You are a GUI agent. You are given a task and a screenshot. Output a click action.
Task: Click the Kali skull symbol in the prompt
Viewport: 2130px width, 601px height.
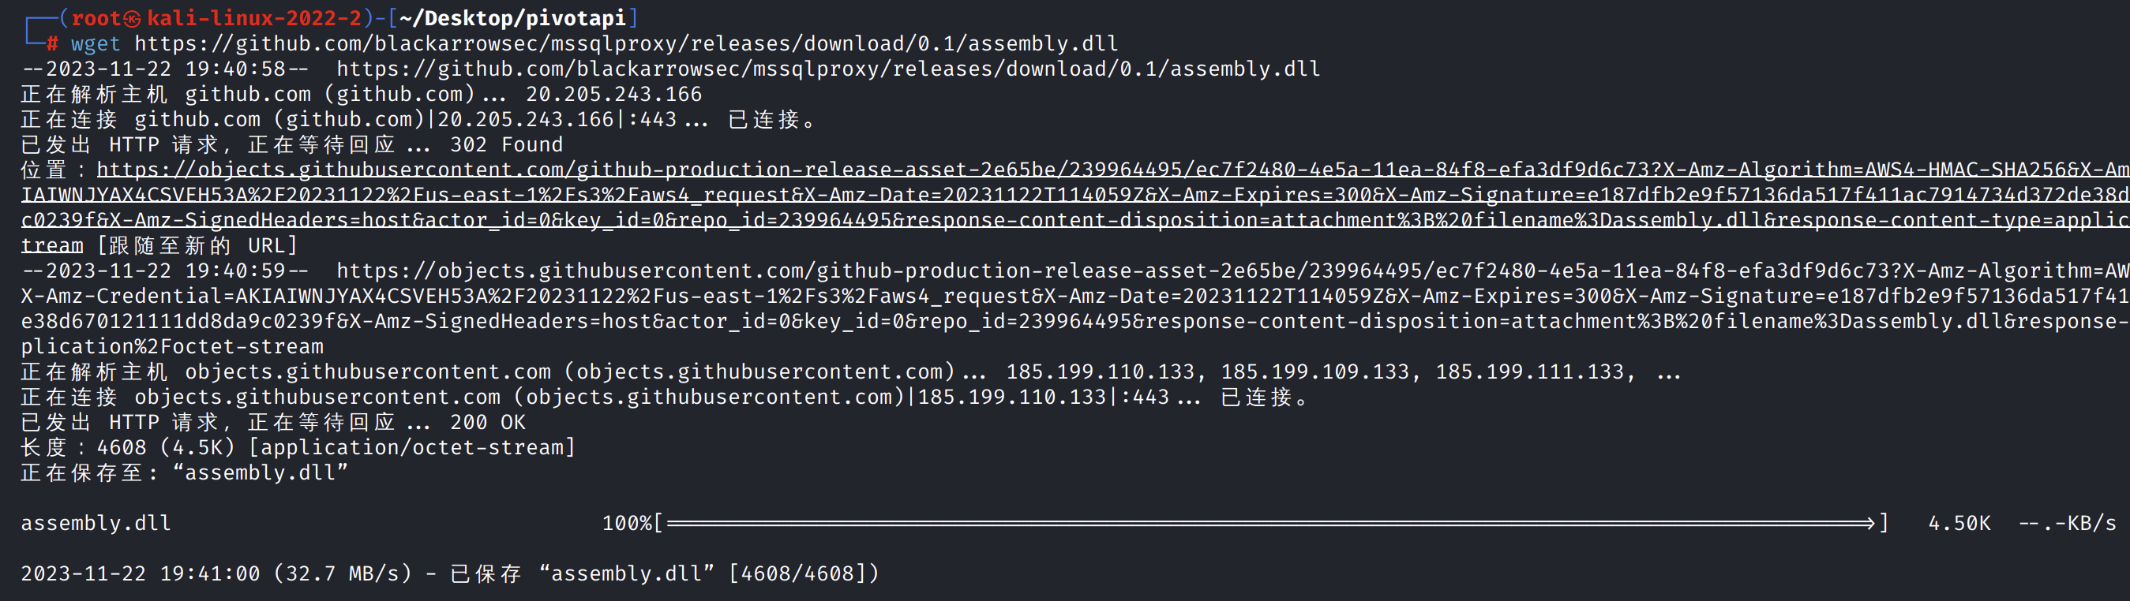point(133,18)
